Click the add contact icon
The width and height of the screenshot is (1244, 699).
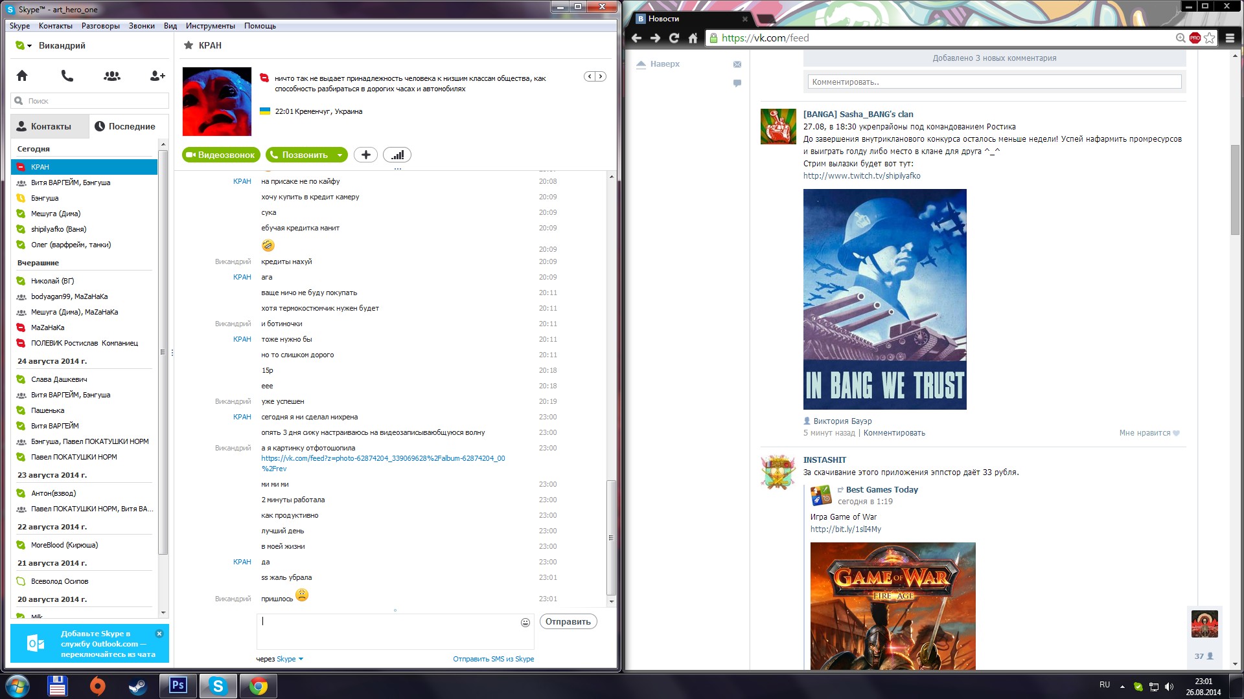(x=157, y=76)
